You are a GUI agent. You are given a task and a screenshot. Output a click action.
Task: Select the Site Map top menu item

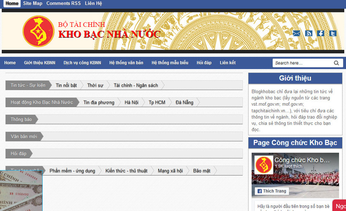pyautogui.click(x=32, y=3)
